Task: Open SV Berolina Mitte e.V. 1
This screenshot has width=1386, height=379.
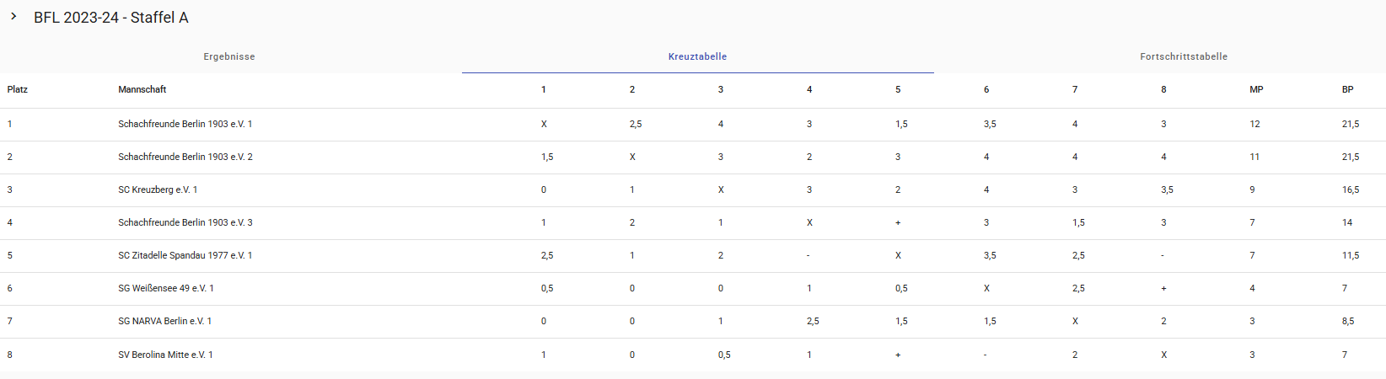Action: point(165,355)
